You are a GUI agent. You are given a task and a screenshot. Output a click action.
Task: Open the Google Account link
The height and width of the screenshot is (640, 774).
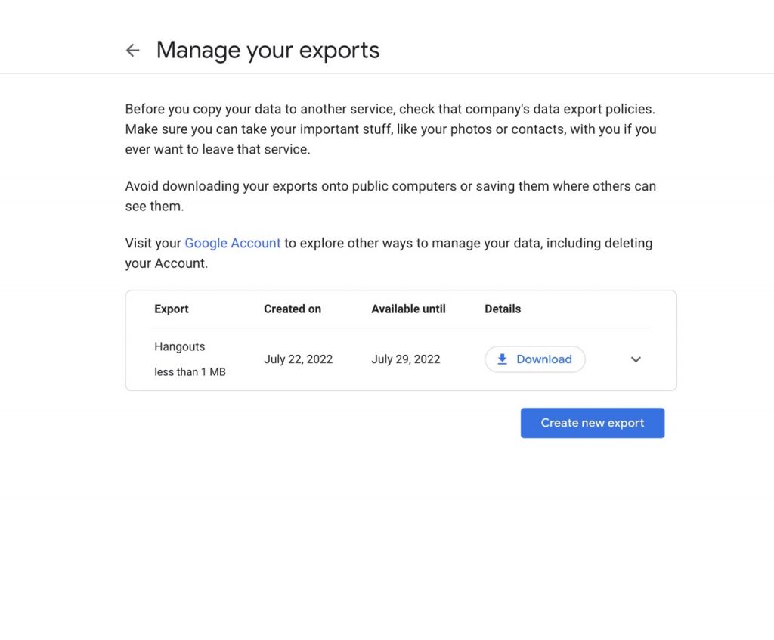click(x=232, y=243)
